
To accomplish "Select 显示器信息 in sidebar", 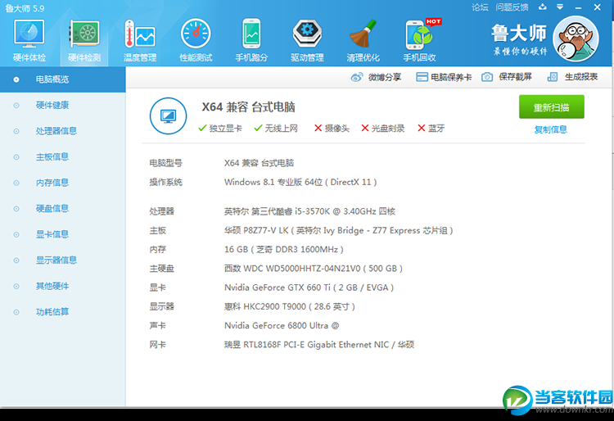I will tap(63, 260).
